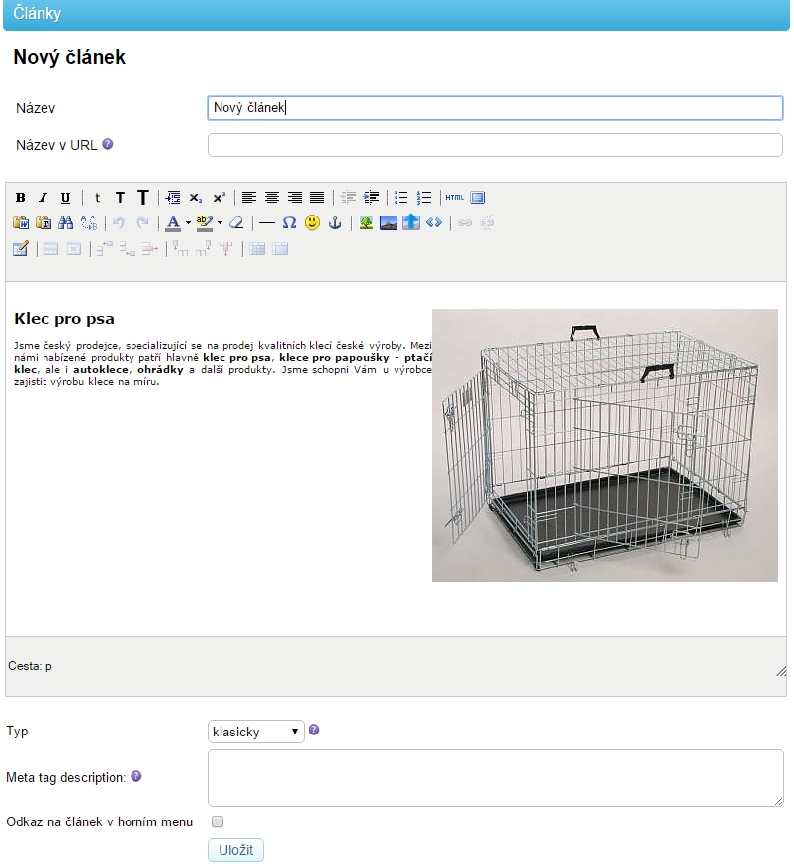Viewport: 794px width, 864px height.
Task: Click the find binoculars icon
Action: (x=66, y=223)
